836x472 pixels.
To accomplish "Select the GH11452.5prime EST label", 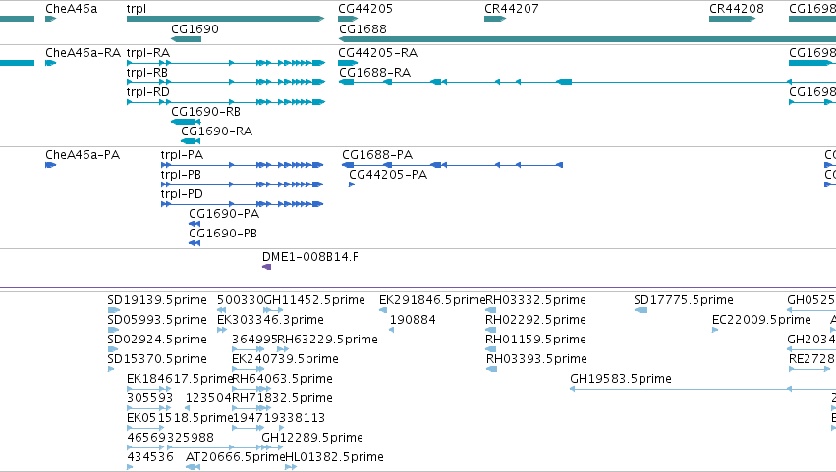I will (314, 300).
